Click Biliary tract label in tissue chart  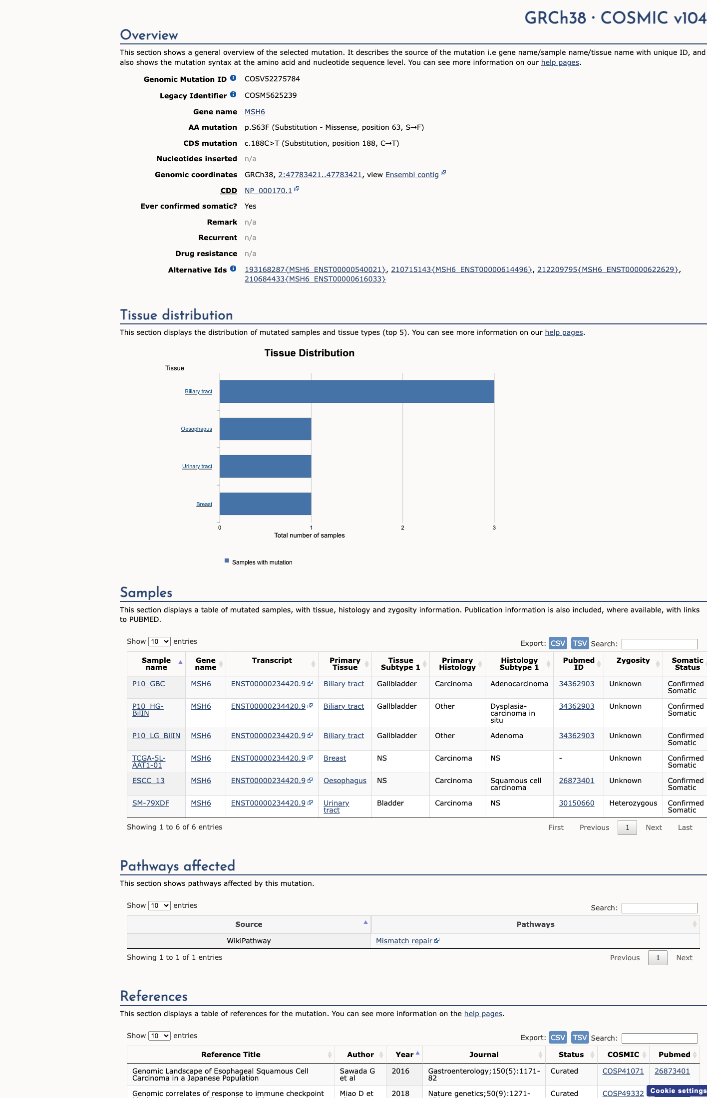click(198, 391)
